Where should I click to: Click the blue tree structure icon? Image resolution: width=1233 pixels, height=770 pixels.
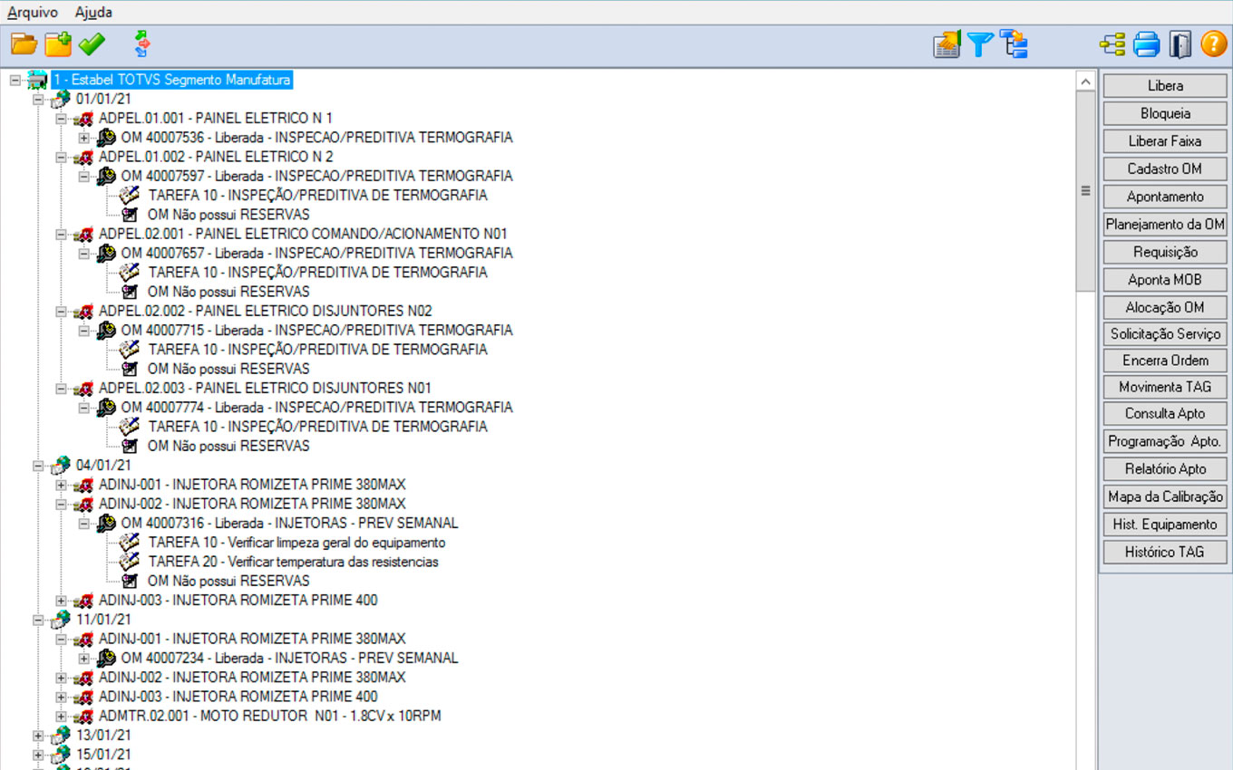[x=1014, y=43]
